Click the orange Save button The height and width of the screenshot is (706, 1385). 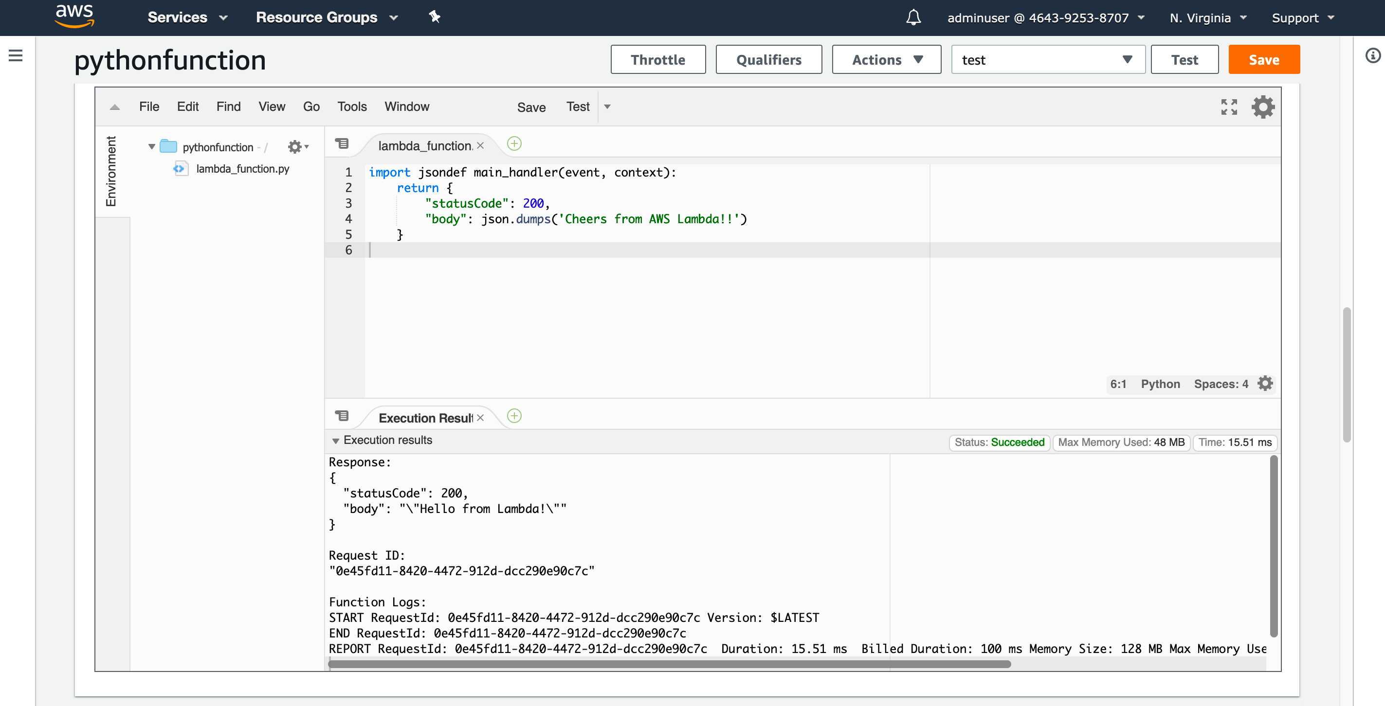[x=1263, y=60]
